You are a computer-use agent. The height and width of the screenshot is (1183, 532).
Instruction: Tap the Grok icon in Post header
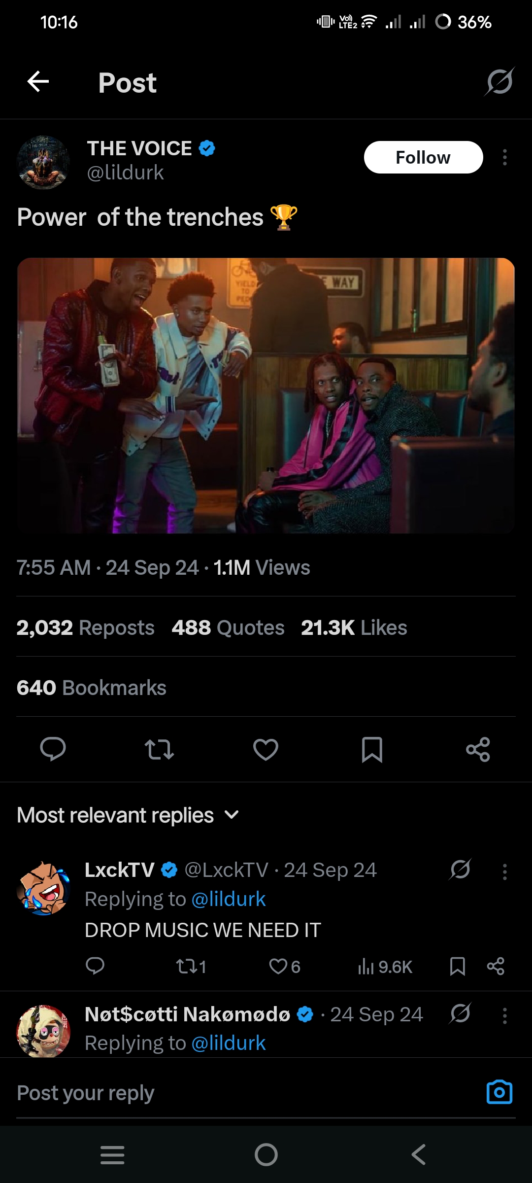click(x=499, y=82)
